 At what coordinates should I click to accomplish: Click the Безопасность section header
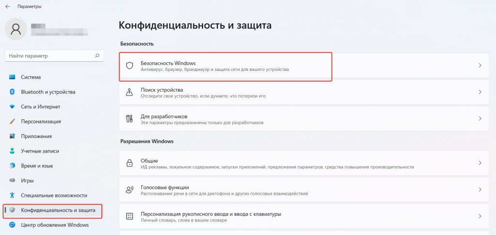pos(137,44)
